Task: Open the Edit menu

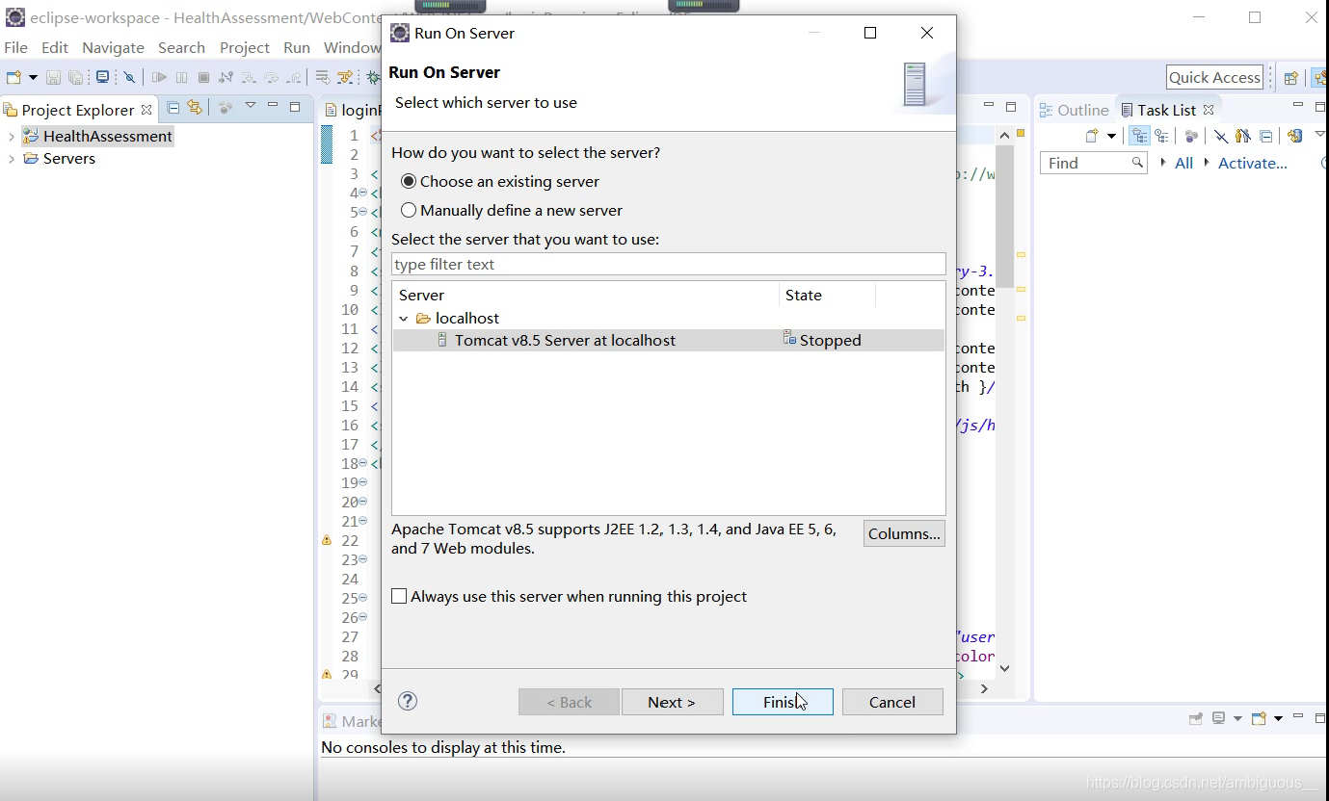Action: point(55,47)
